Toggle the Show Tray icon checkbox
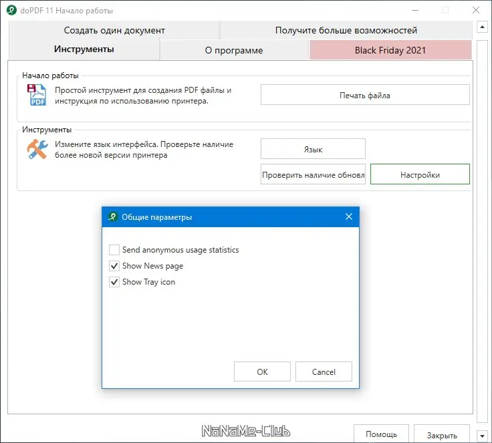Image resolution: width=492 pixels, height=443 pixels. coord(114,282)
